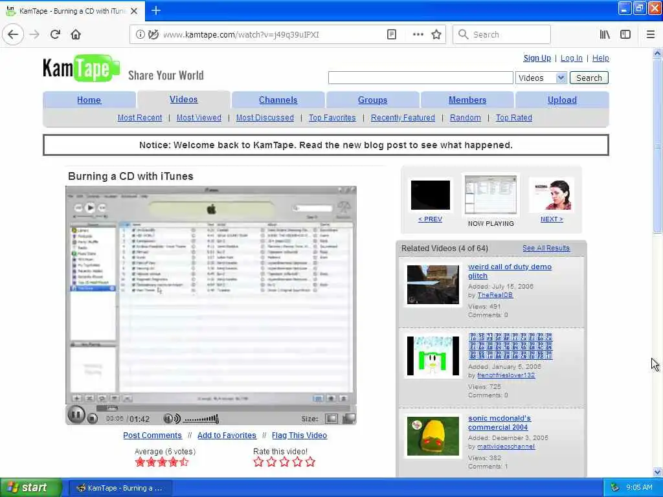Switch video to full size icon
The image size is (663, 497).
349,419
